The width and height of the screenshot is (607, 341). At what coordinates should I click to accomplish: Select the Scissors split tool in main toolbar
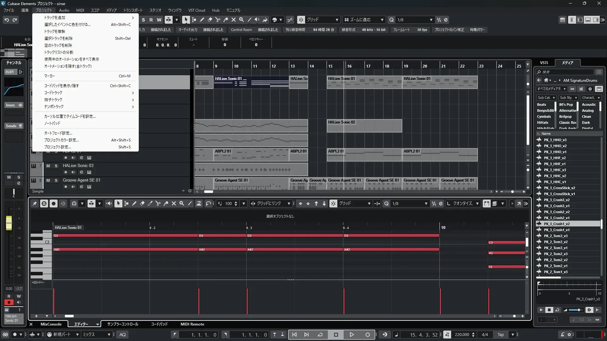pos(218,20)
